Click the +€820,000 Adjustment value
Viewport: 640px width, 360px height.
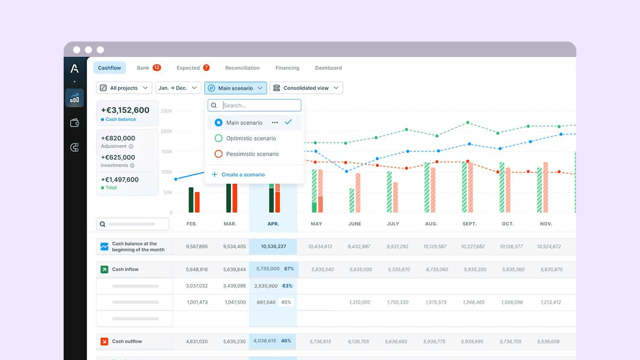pos(118,138)
